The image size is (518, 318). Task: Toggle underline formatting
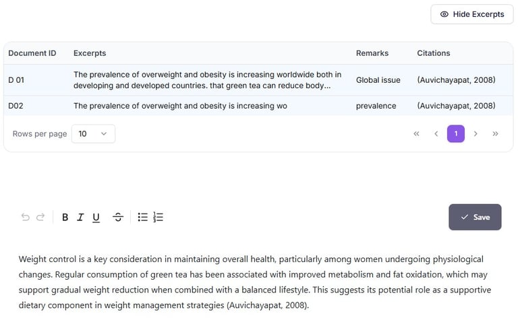point(96,217)
